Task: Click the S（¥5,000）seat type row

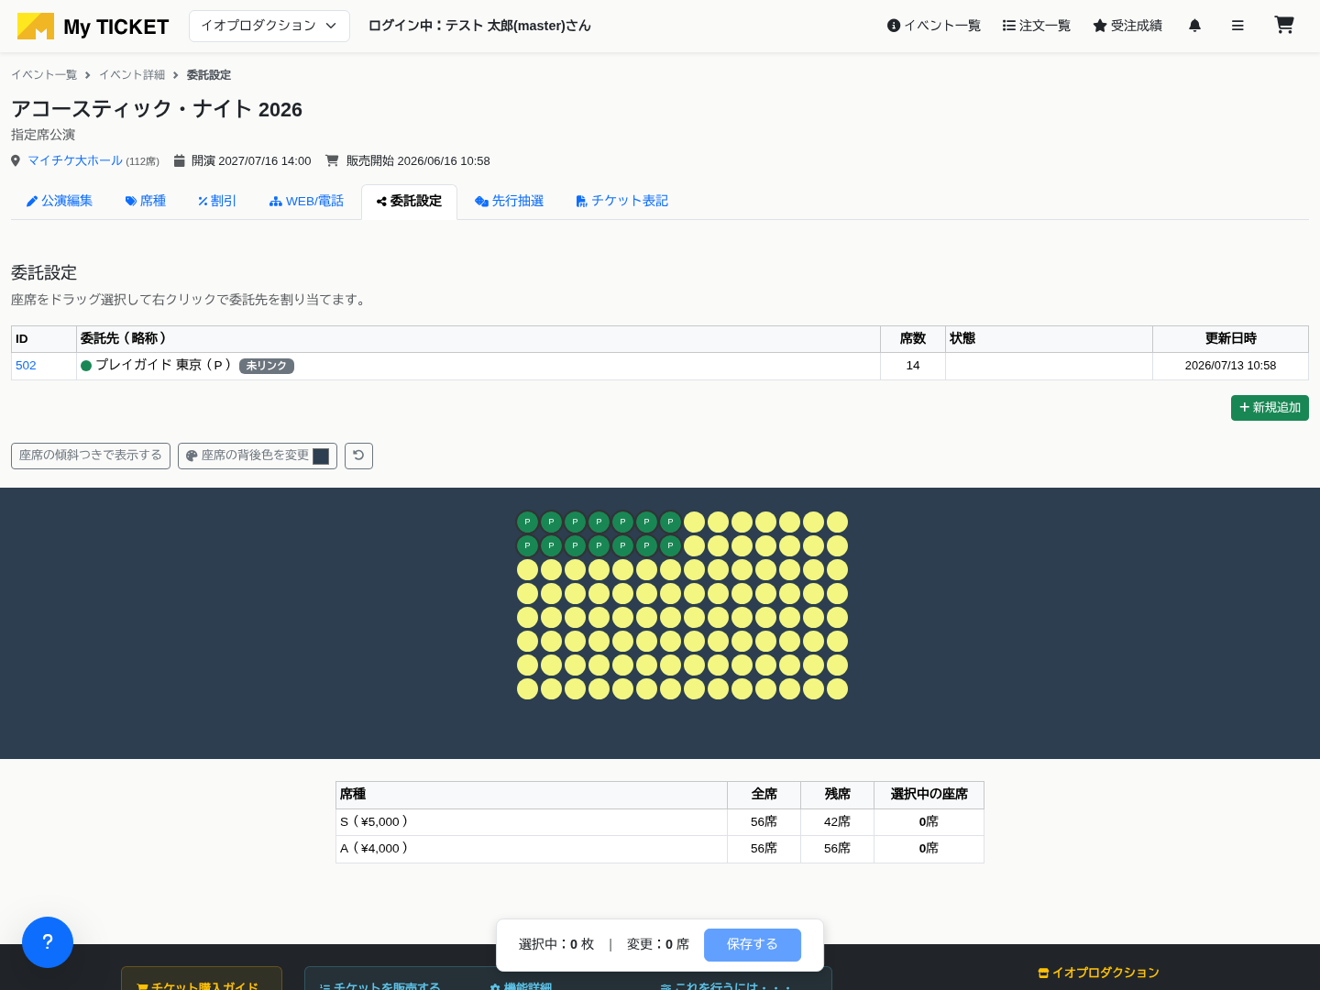Action: (x=660, y=822)
